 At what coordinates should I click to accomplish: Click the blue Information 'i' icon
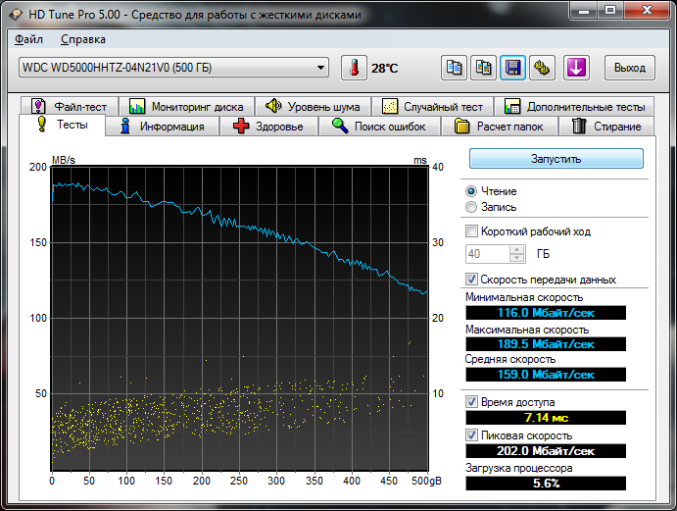point(125,127)
